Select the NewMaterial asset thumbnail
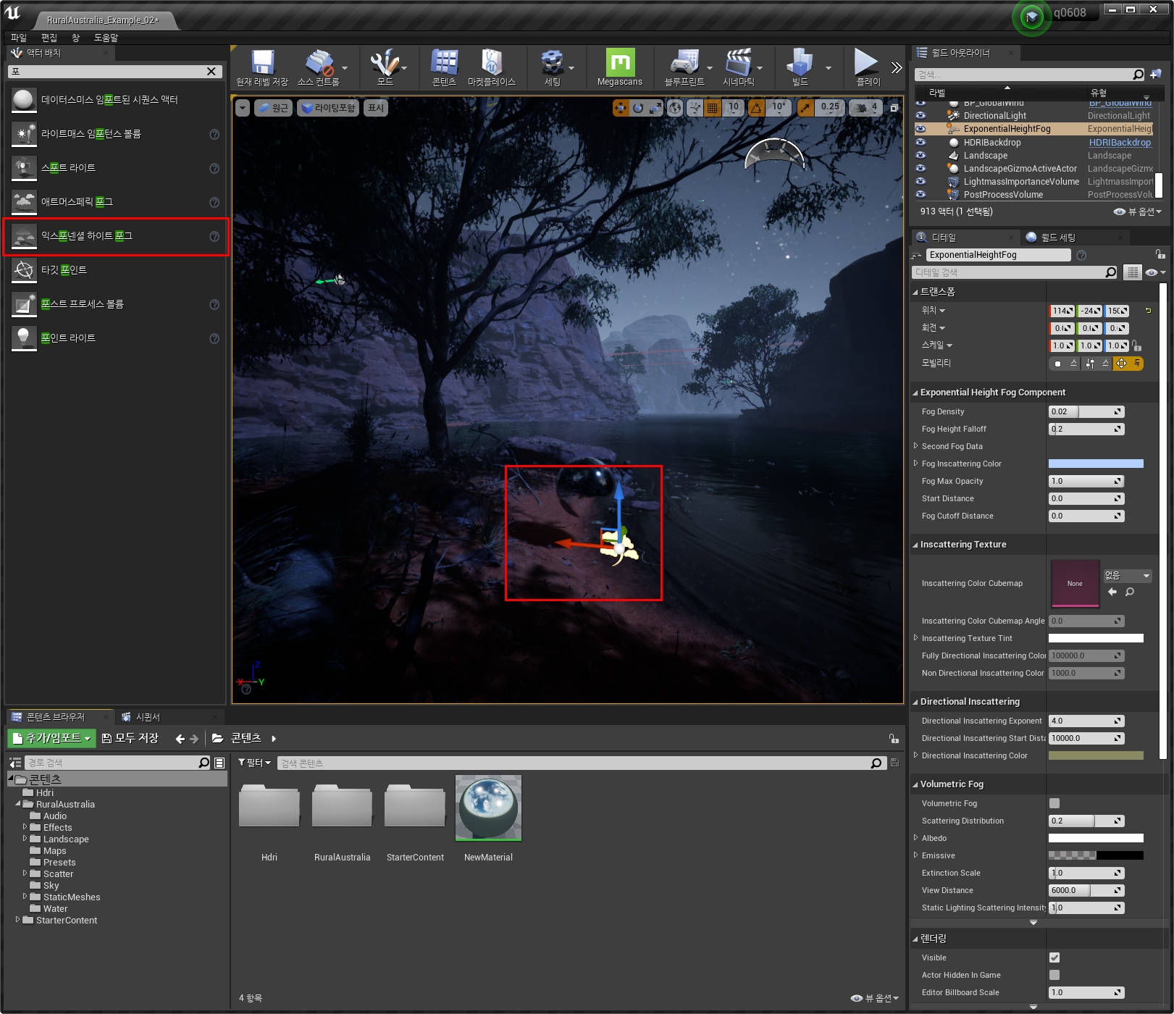Screen dimensions: 1174x1014 point(488,808)
